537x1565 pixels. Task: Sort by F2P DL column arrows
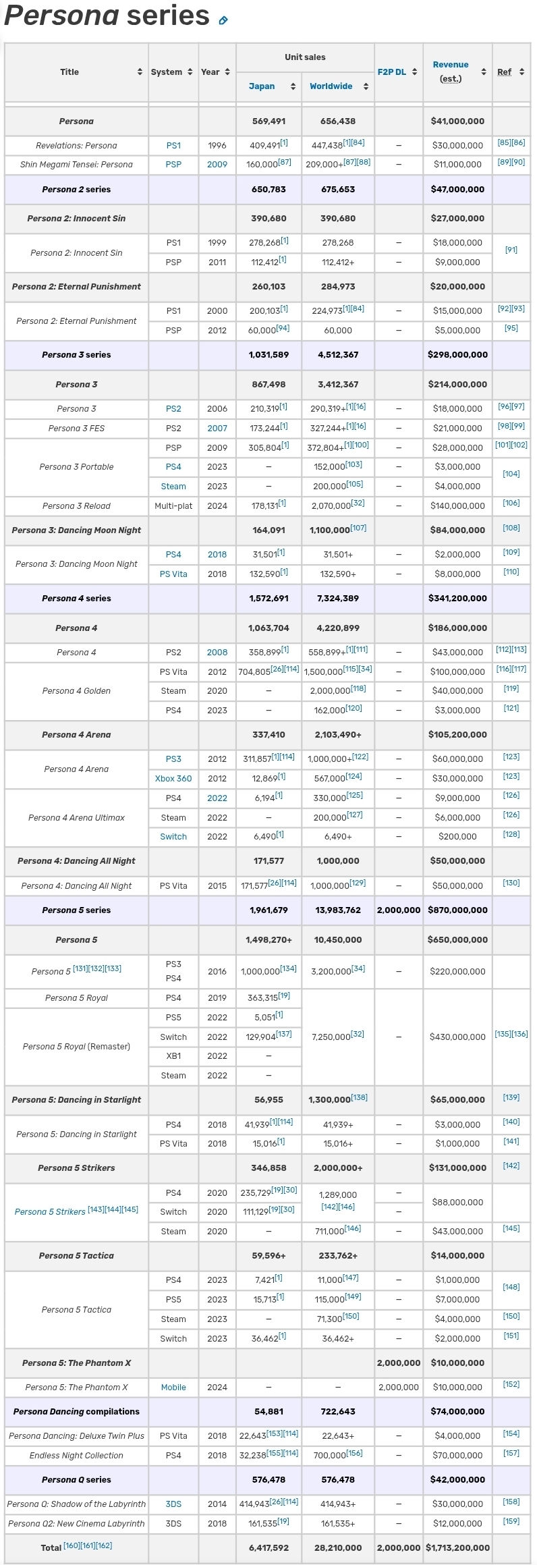click(414, 72)
